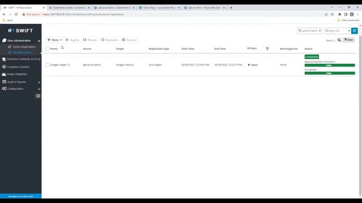
Task: Click the Audit & Reports table icon
Action: 4,82
